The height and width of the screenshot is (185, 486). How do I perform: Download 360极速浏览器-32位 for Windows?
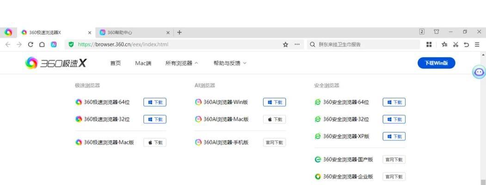(x=154, y=119)
